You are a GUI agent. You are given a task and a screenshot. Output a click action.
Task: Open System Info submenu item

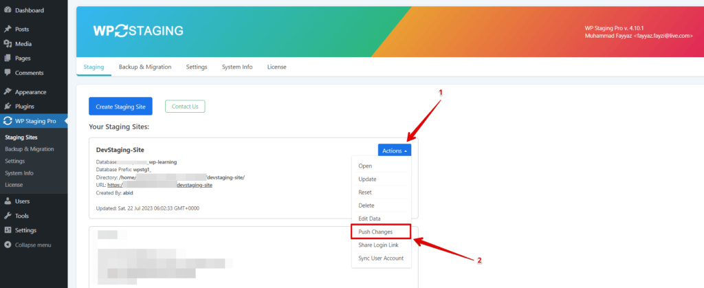(19, 173)
